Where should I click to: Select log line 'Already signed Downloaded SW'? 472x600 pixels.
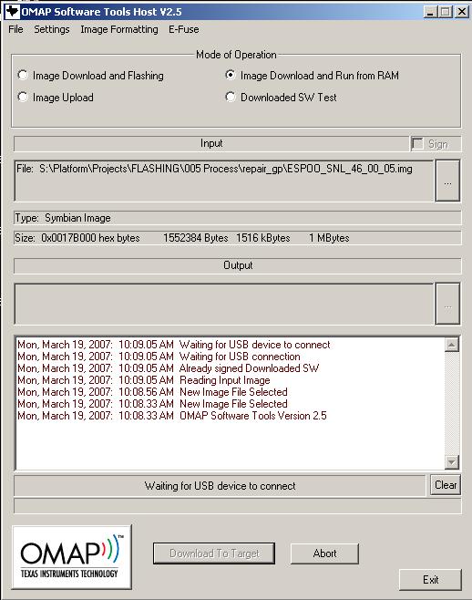[x=169, y=368]
